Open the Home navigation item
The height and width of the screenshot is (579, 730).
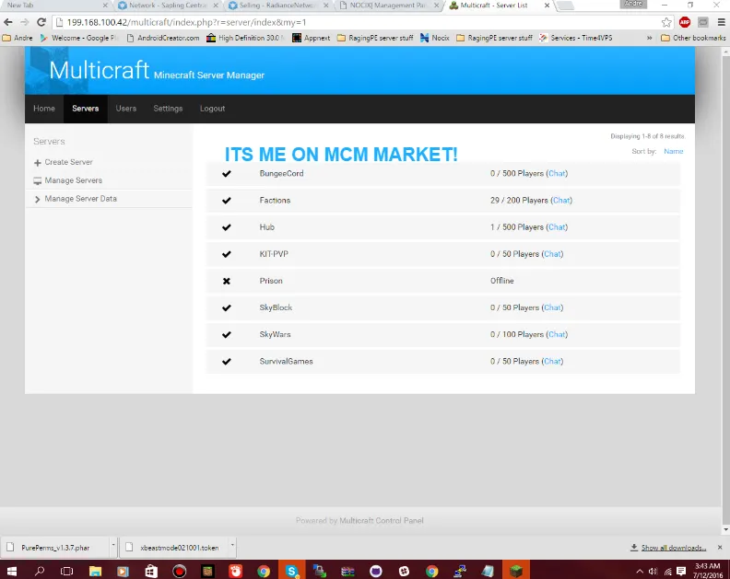[44, 109]
